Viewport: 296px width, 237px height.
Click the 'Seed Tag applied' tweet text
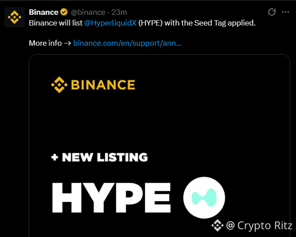pyautogui.click(x=225, y=23)
